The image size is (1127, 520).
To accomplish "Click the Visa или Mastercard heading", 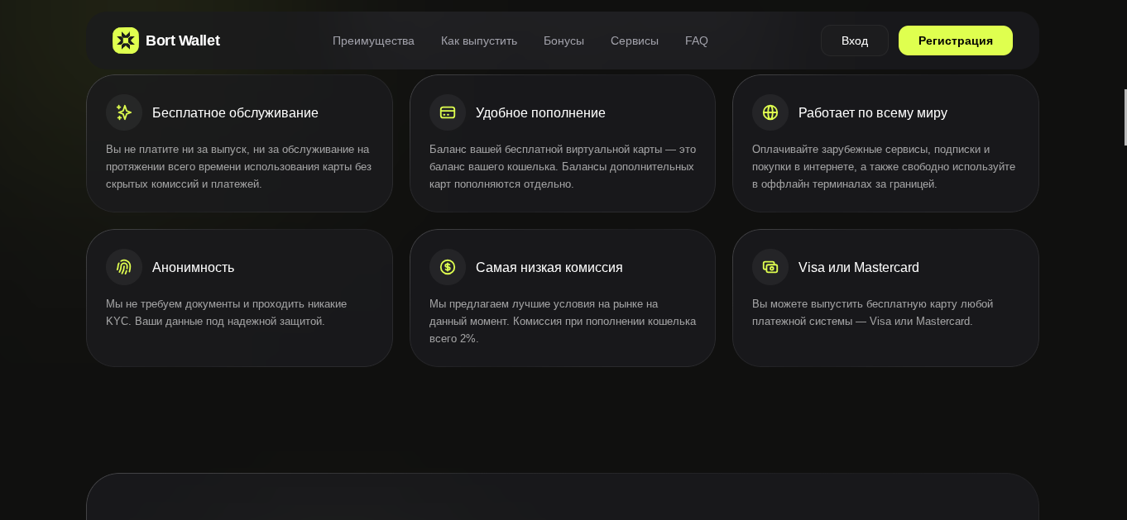I will click(x=859, y=267).
